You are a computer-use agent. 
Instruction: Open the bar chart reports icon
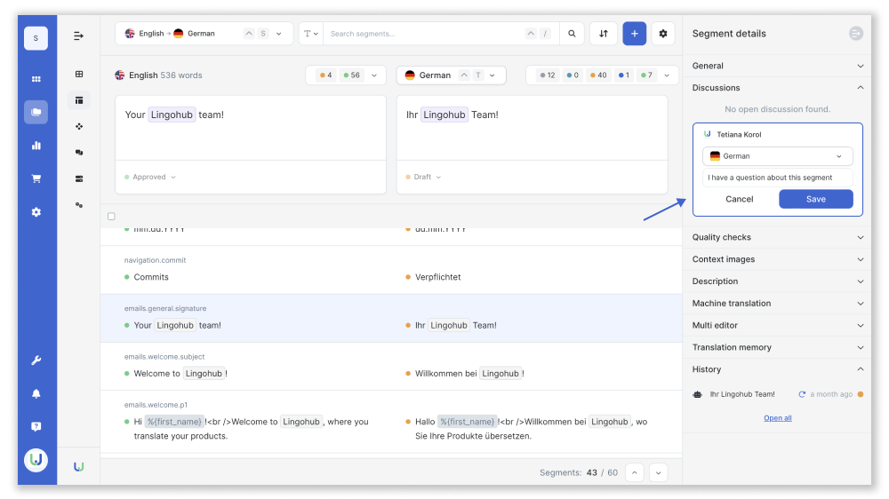coord(36,146)
